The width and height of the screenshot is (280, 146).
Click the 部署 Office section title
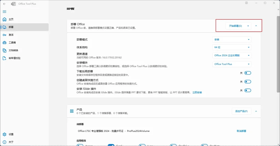tap(78, 24)
